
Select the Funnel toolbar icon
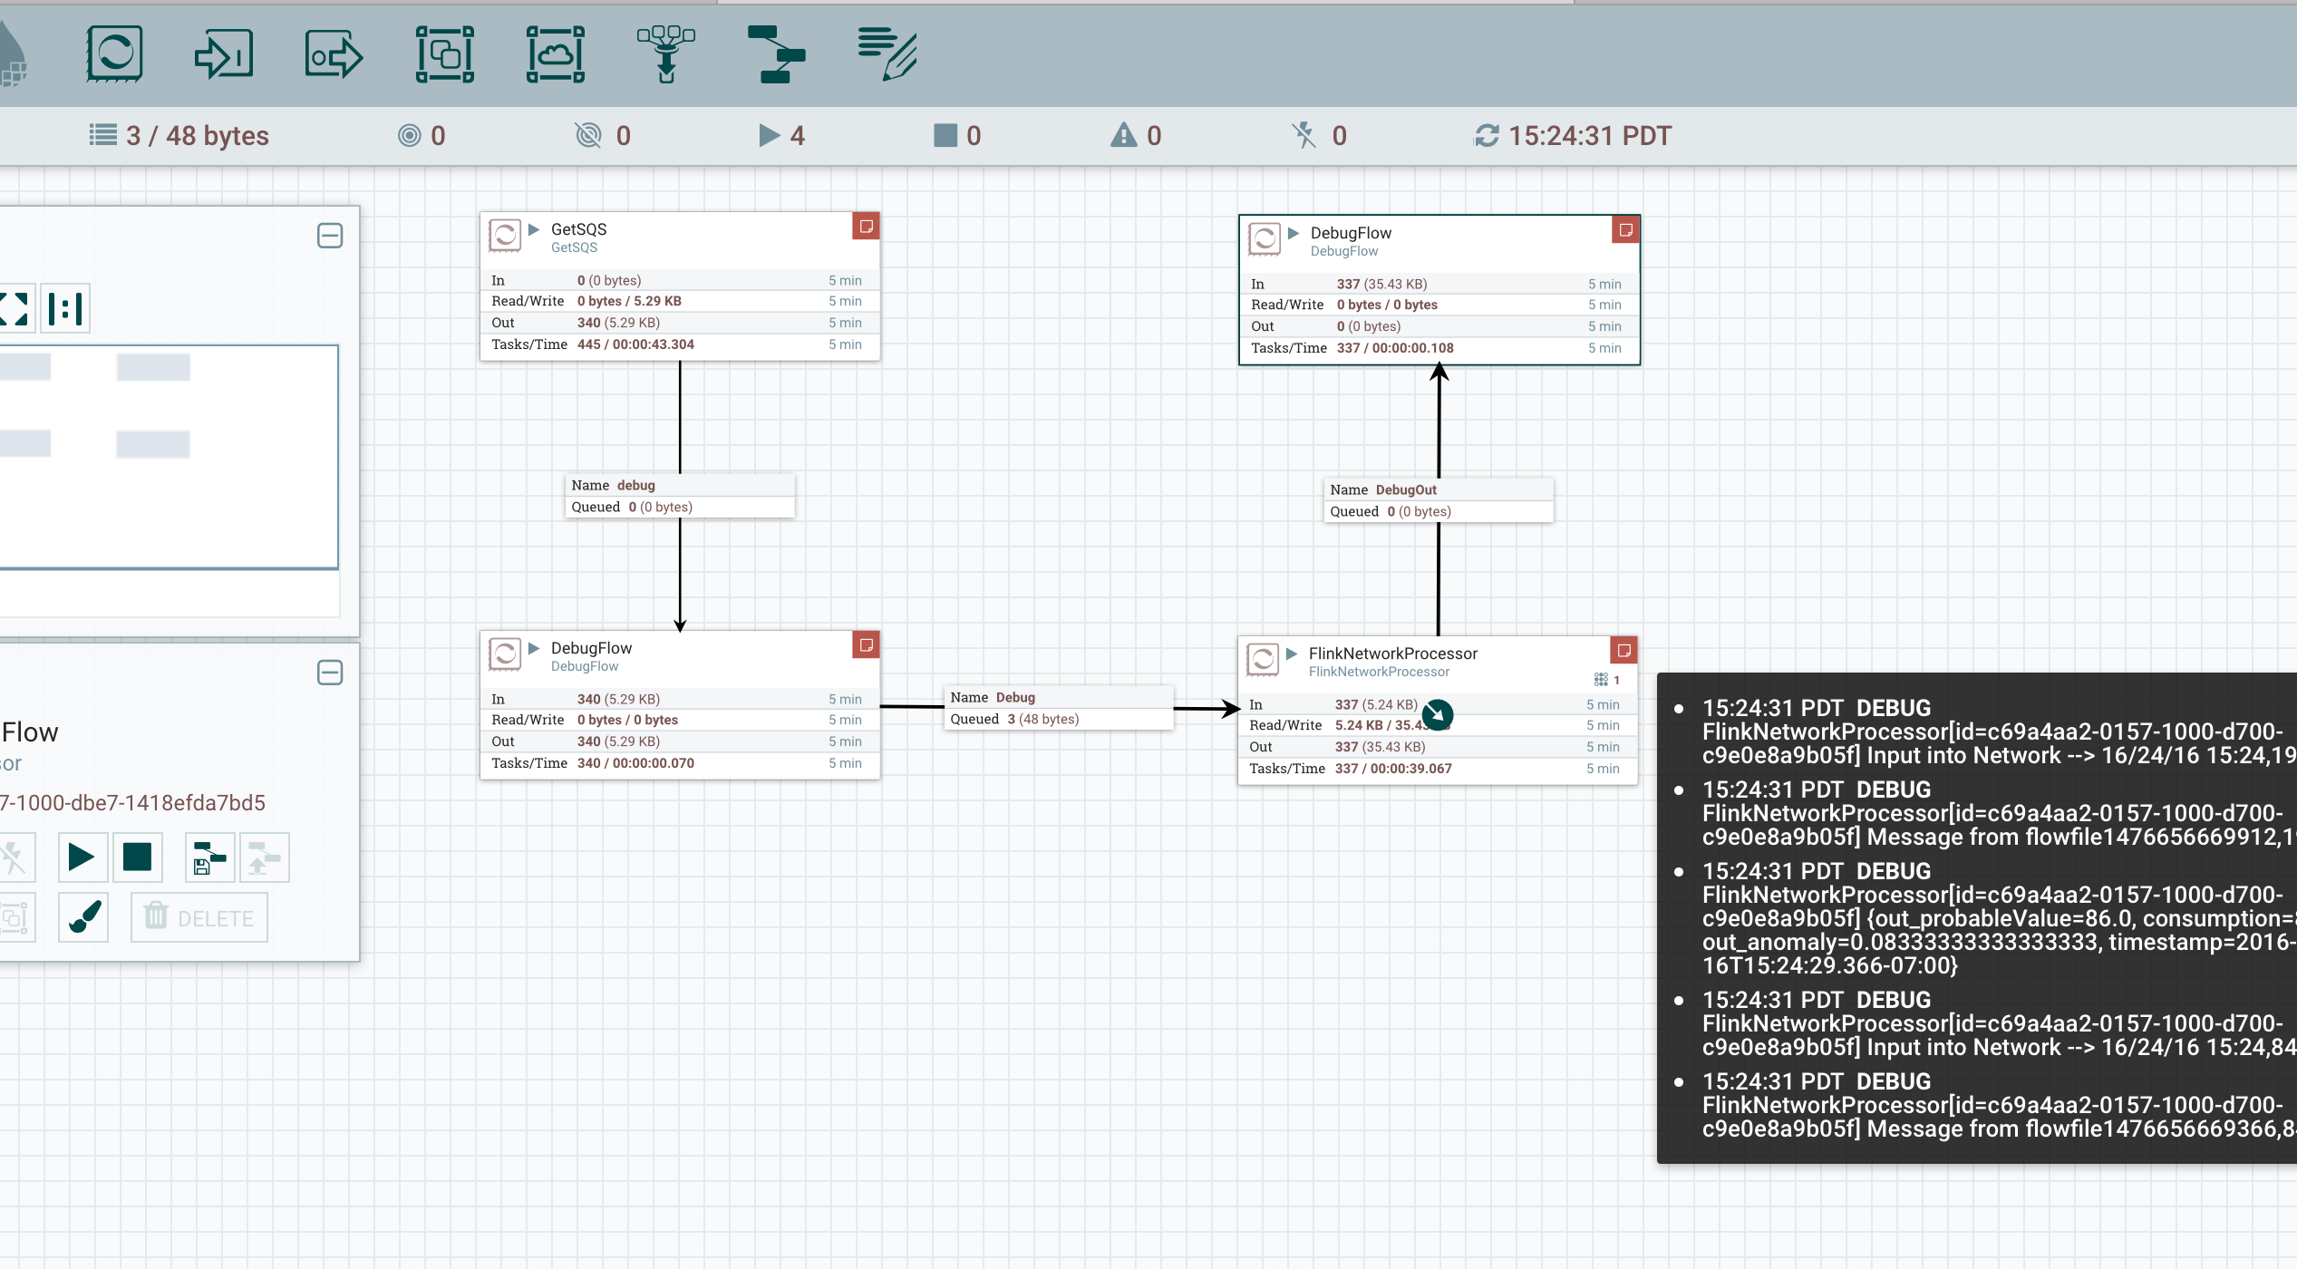point(665,53)
